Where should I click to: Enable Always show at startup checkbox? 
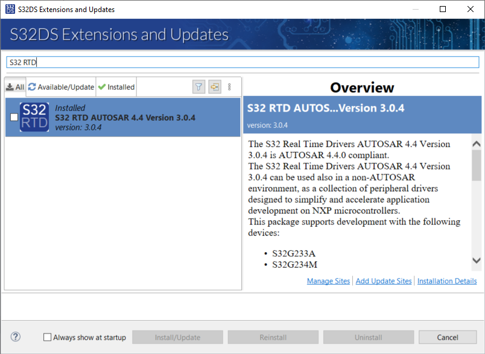(x=47, y=337)
